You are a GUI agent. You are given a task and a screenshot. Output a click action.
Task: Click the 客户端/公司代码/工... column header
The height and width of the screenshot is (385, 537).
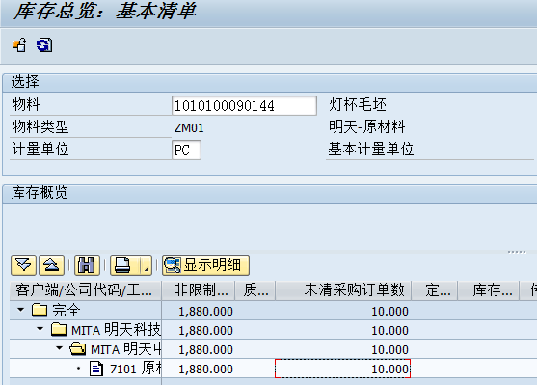pyautogui.click(x=85, y=290)
